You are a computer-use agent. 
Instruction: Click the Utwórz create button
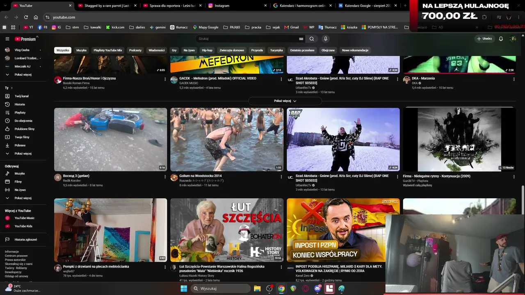click(484, 39)
